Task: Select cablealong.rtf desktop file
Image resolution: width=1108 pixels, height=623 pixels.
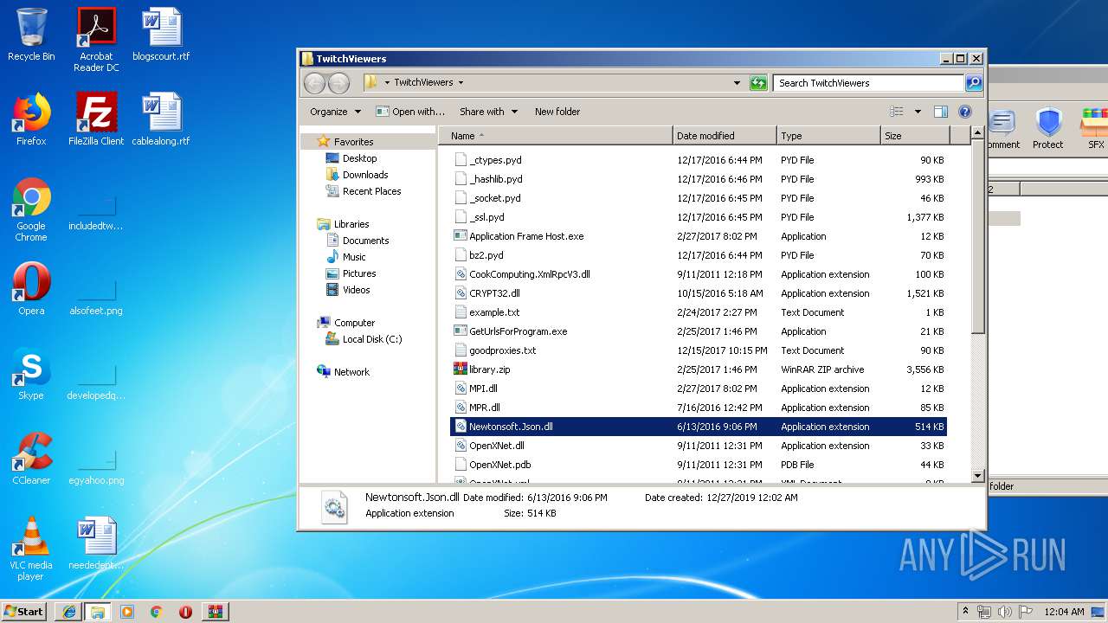Action: (x=161, y=119)
